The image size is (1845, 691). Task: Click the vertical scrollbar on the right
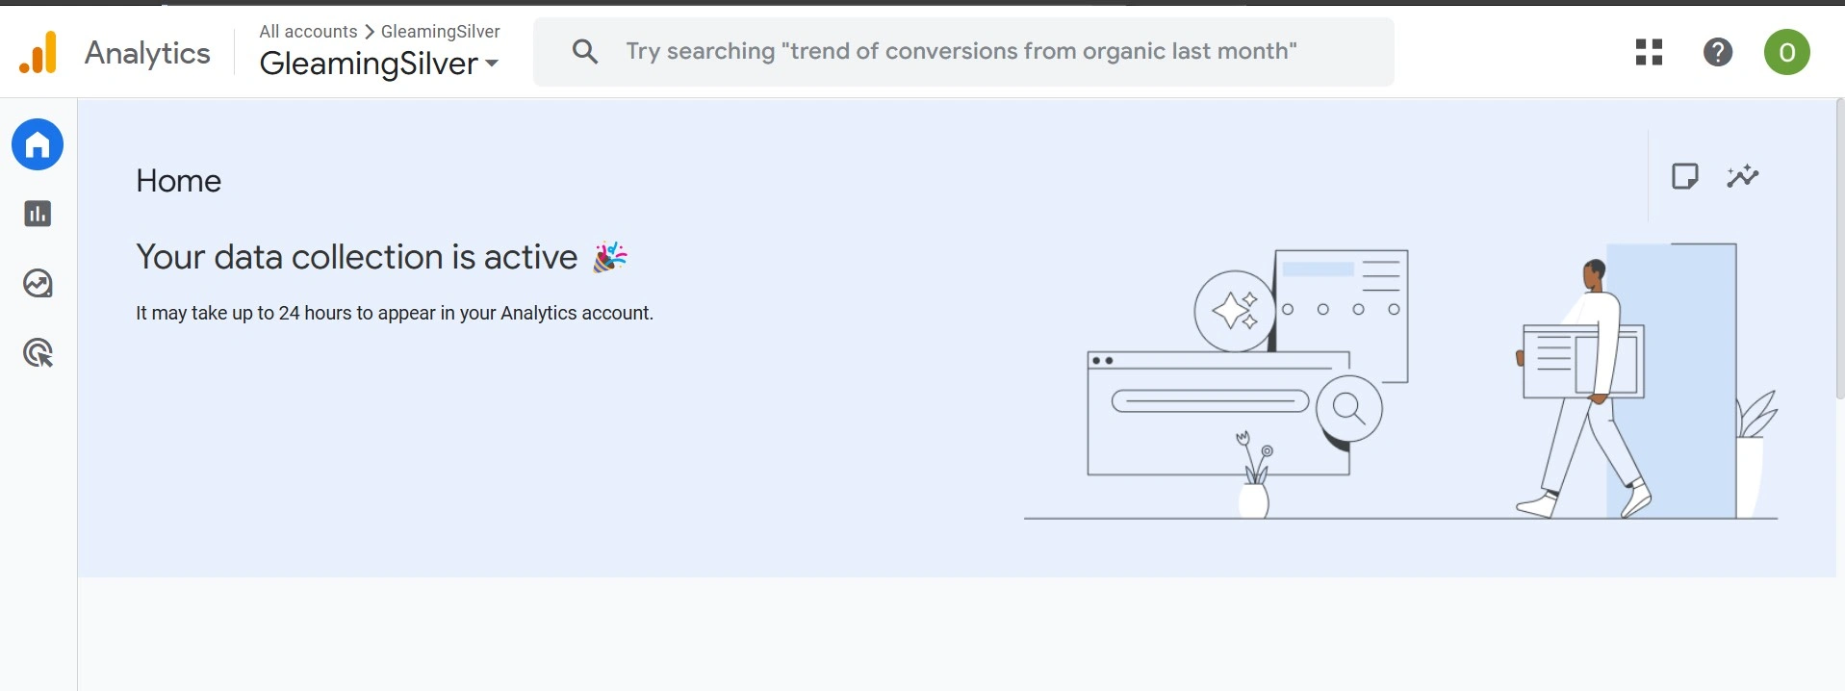(x=1839, y=250)
